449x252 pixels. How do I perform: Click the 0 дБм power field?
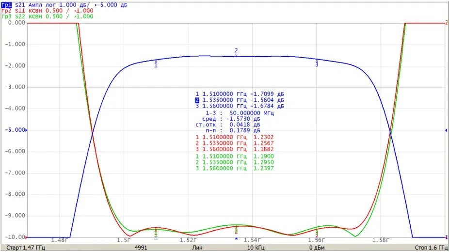(x=317, y=248)
